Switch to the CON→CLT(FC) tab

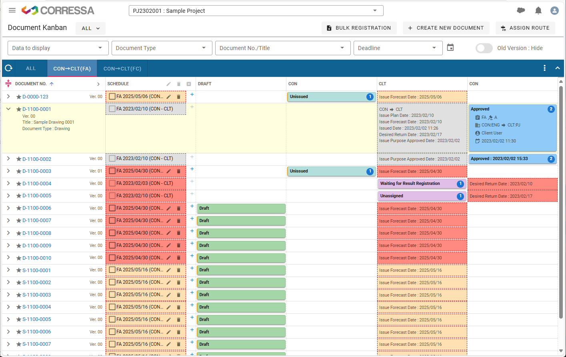(x=122, y=68)
